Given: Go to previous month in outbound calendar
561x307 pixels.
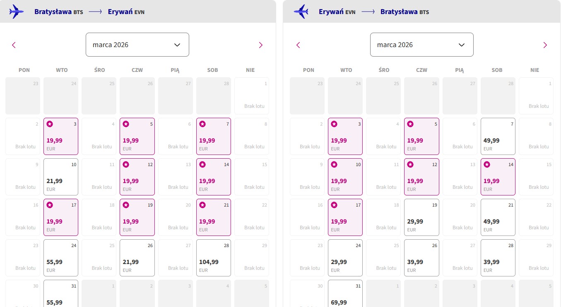Looking at the screenshot, I should click(x=14, y=45).
